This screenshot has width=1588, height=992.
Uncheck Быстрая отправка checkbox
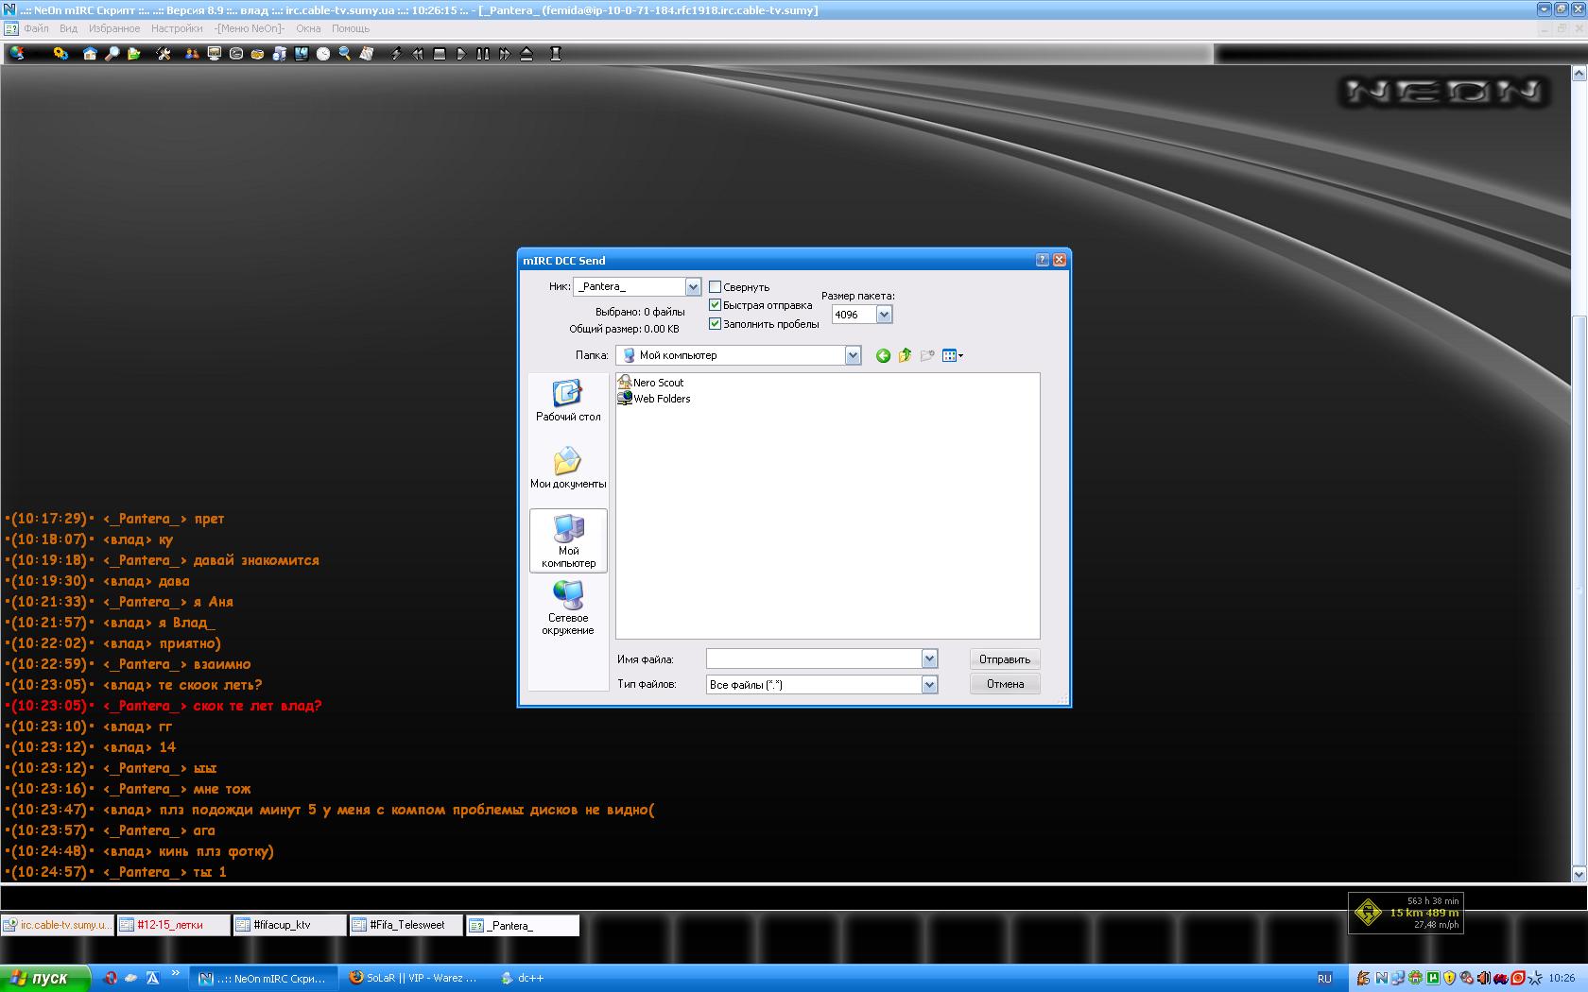tap(716, 305)
